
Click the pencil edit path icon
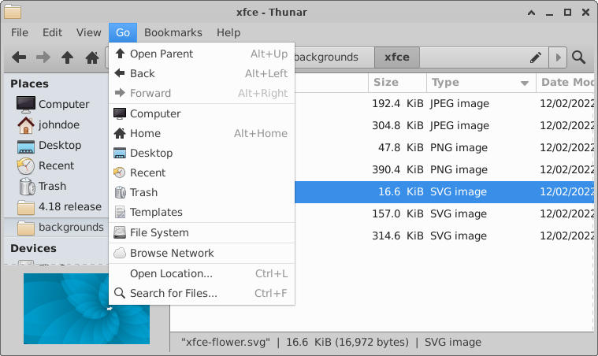[536, 57]
